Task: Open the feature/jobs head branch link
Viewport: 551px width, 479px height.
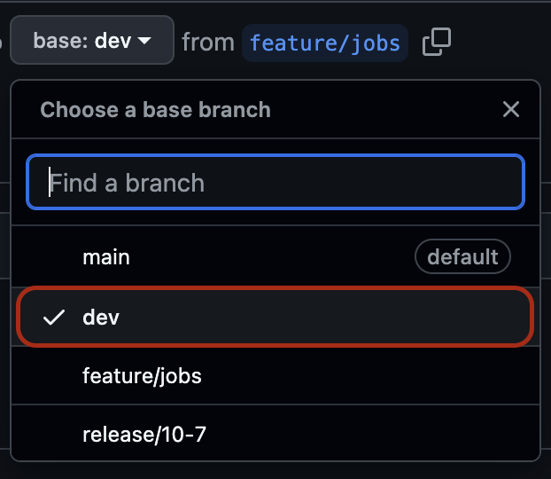Action: coord(324,42)
